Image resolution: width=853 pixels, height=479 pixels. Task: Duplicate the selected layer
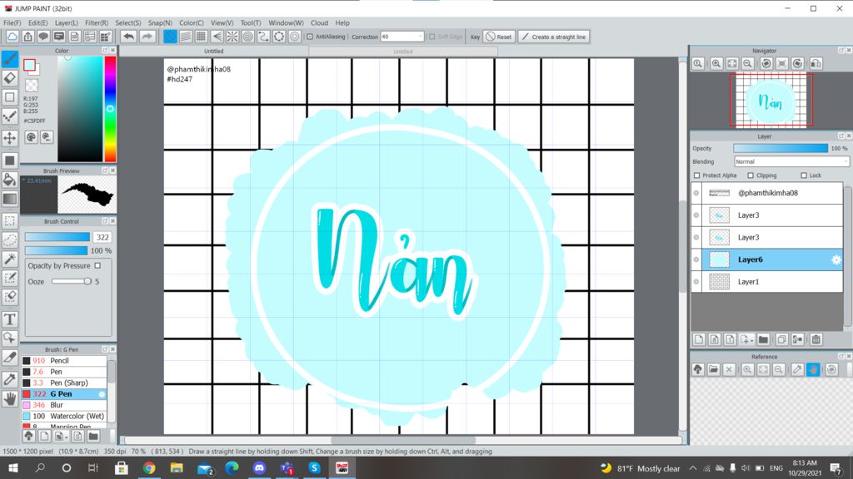(x=781, y=340)
